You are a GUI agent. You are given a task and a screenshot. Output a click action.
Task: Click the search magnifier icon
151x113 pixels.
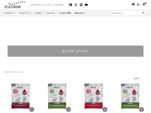pos(143,13)
